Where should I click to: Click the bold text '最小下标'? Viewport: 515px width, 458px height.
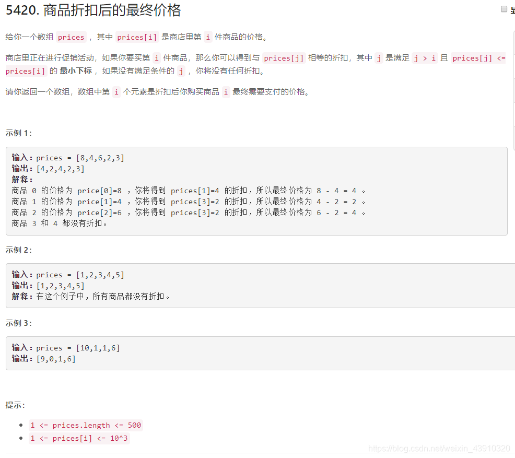76,71
